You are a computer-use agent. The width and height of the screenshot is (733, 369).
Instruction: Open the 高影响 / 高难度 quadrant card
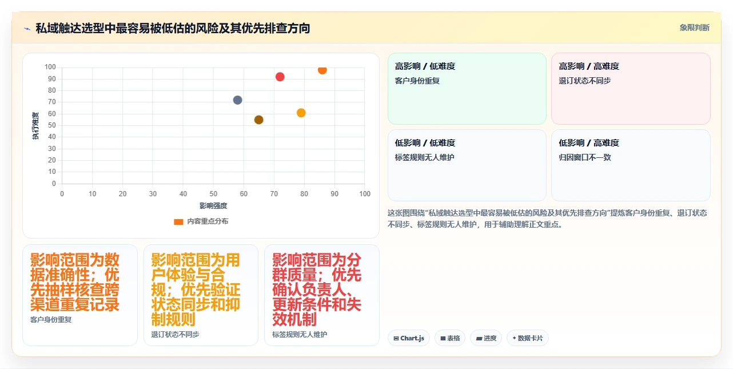pos(631,89)
